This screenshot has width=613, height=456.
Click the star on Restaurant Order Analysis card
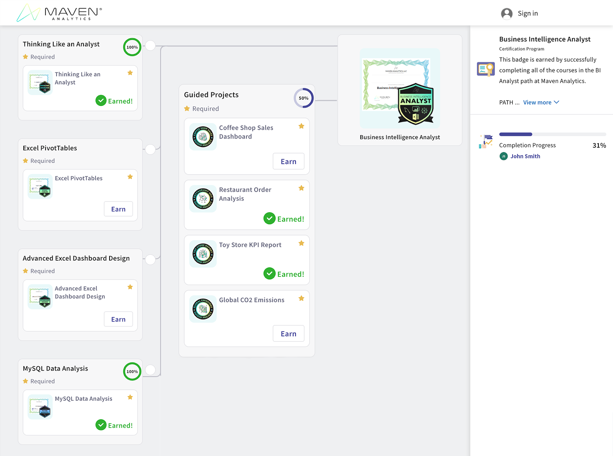(302, 188)
